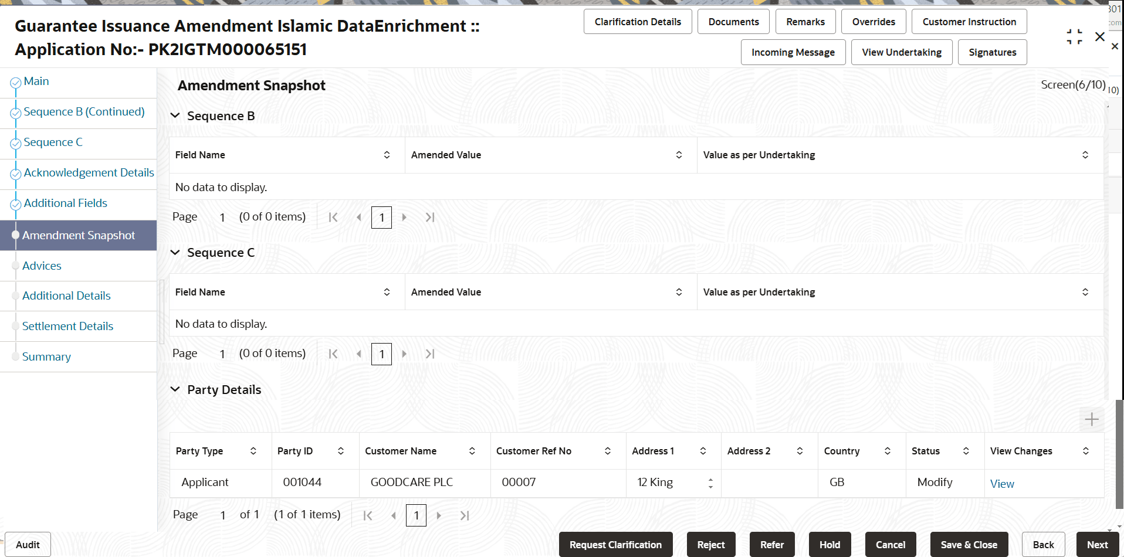This screenshot has height=557, width=1124.
Task: Sort the Amended Value column in Sequence C
Action: pos(679,292)
